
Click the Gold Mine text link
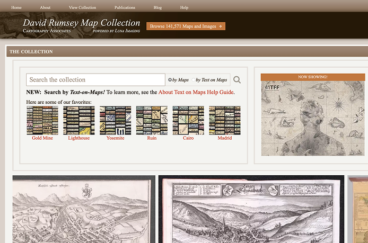pos(42,138)
